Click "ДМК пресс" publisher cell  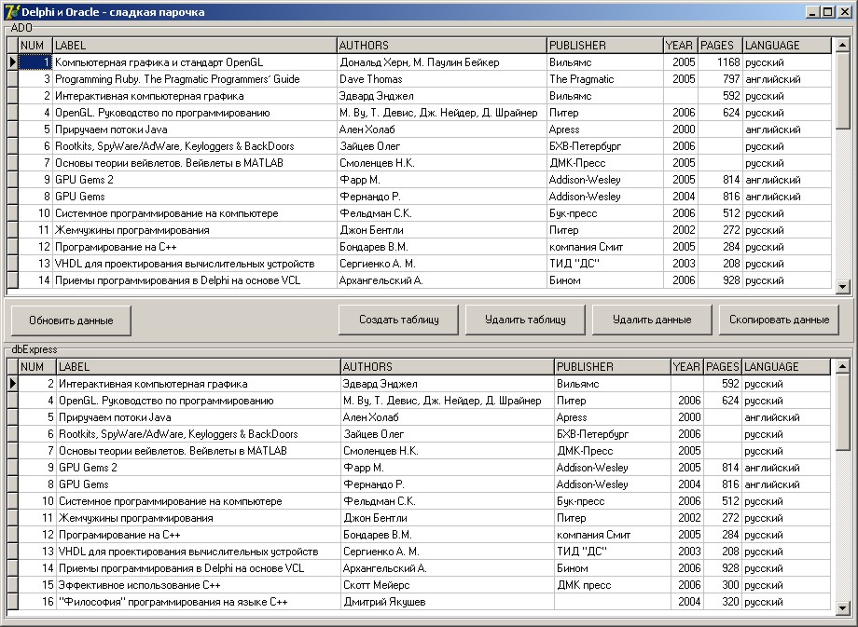click(613, 585)
